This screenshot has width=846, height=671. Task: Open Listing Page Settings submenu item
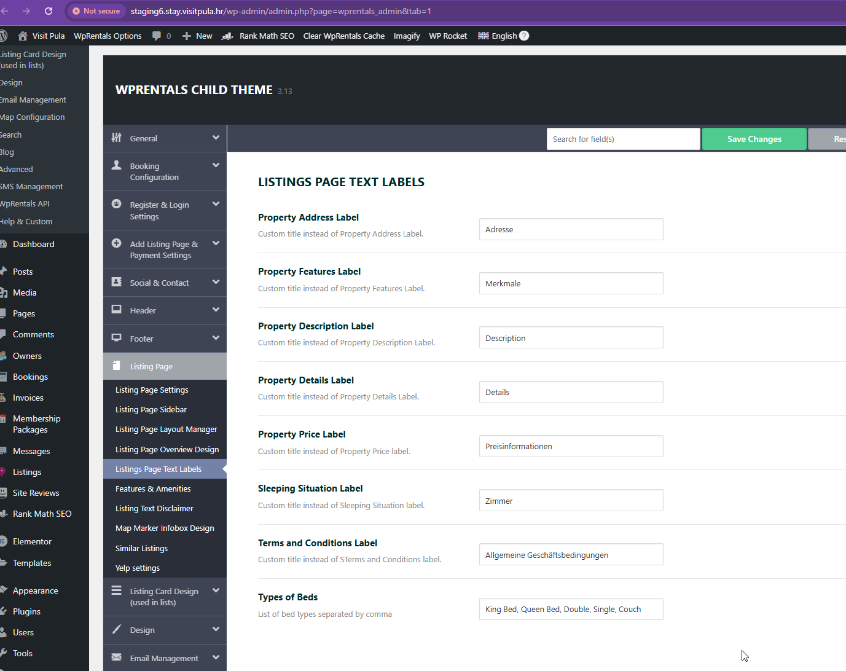152,390
